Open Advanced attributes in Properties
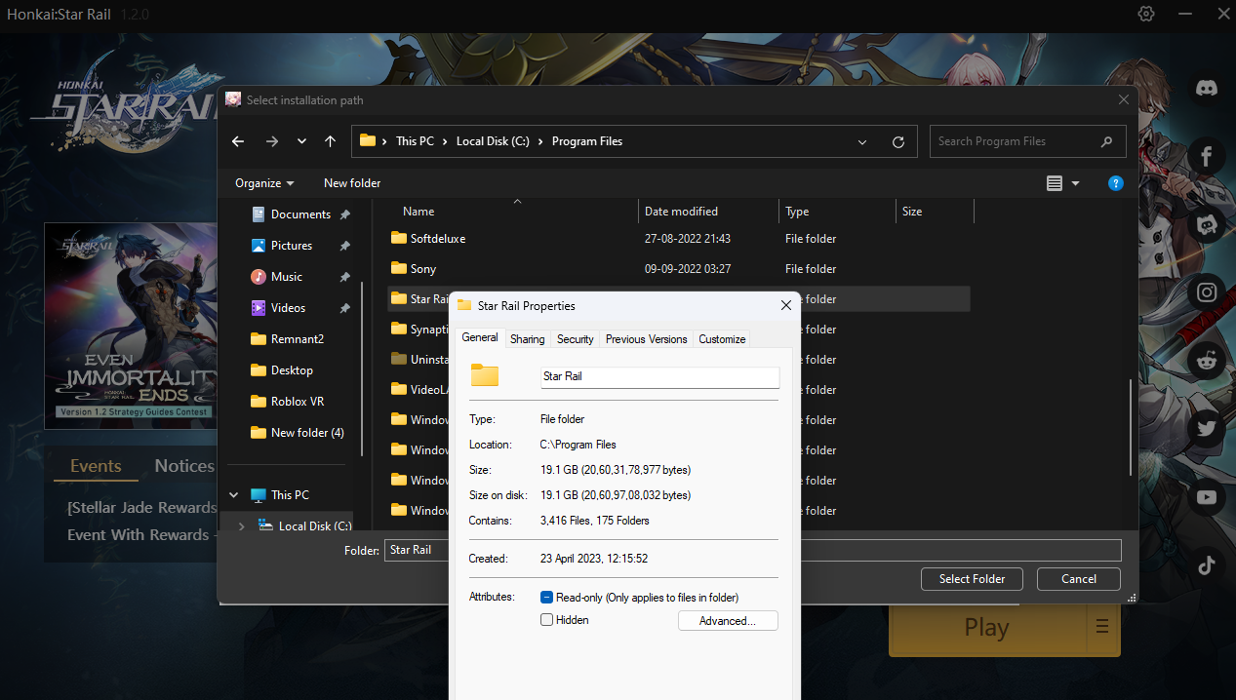This screenshot has height=700, width=1236. 728,621
